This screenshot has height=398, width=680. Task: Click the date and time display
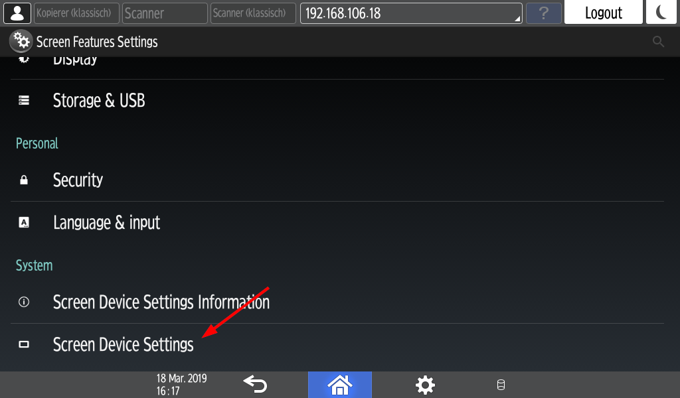[x=181, y=385]
